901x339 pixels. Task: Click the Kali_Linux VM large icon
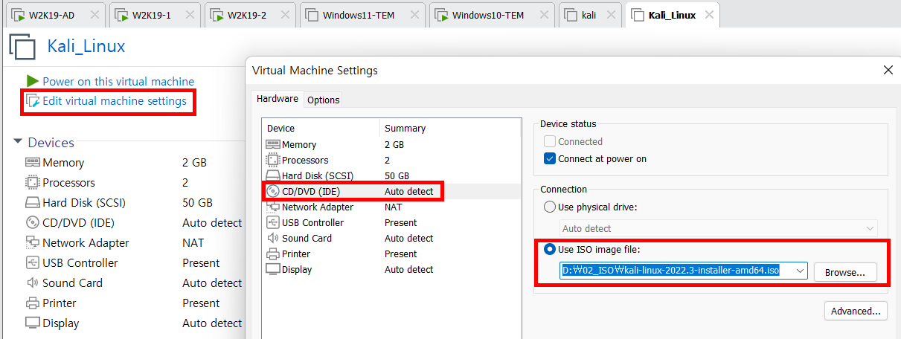coord(22,47)
